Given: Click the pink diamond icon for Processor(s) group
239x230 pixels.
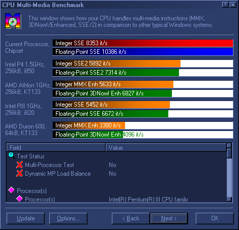Looking at the screenshot, I should coord(11,190).
